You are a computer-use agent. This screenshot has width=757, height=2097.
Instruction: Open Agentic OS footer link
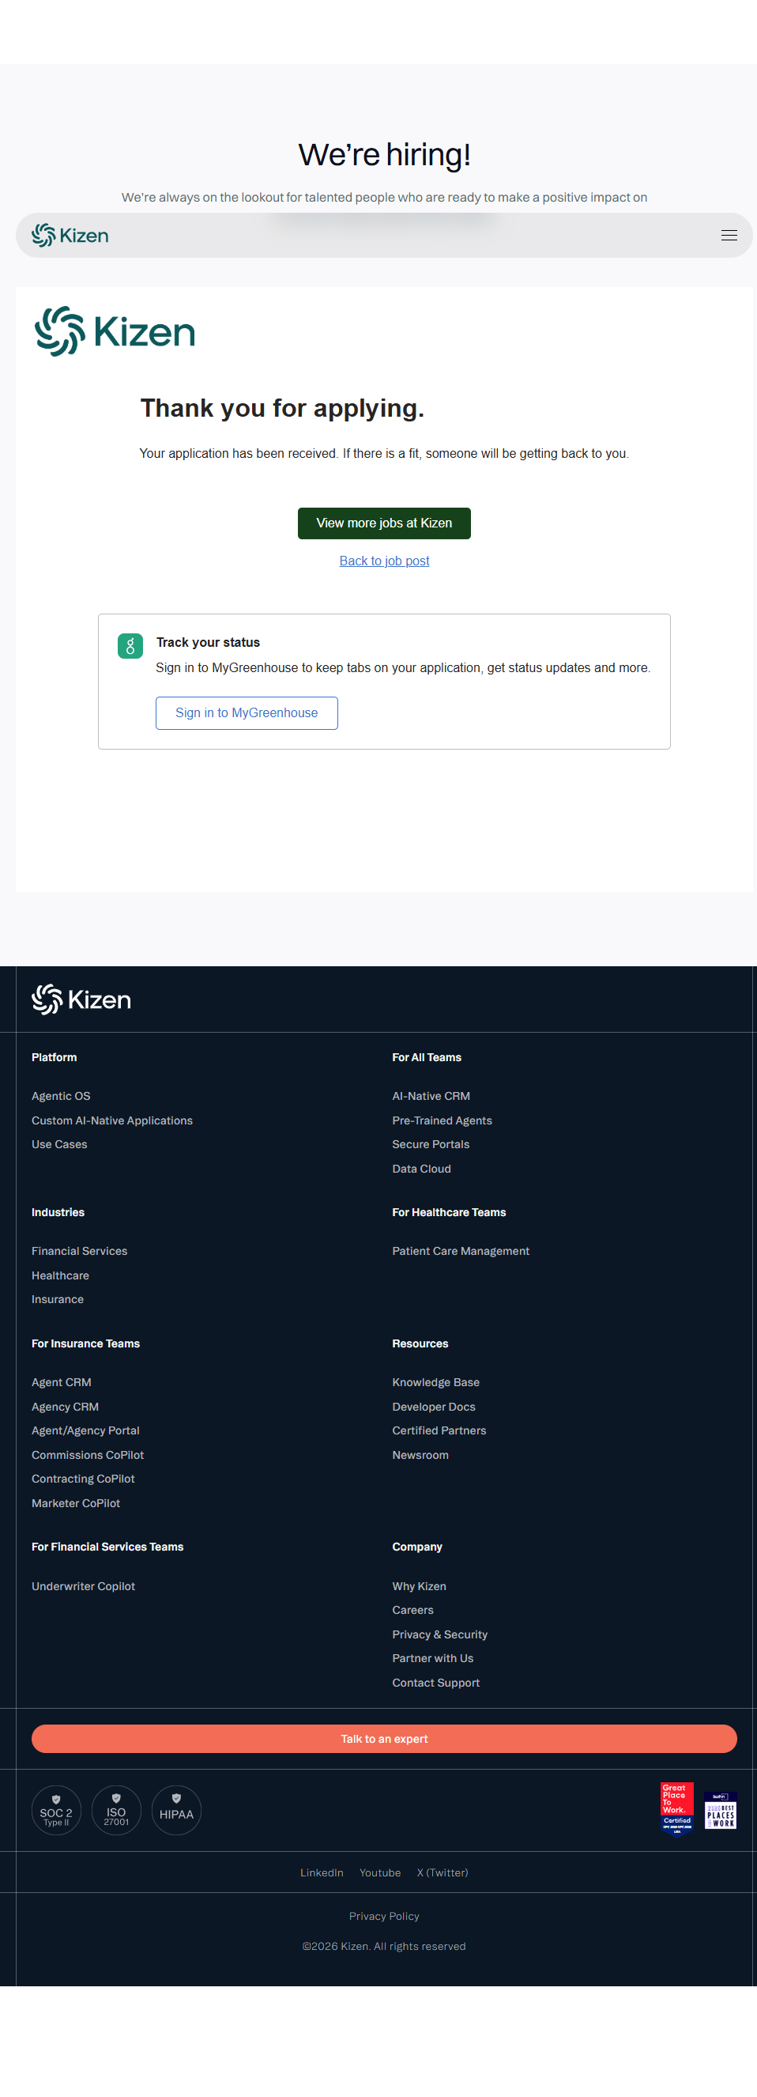coord(61,1096)
